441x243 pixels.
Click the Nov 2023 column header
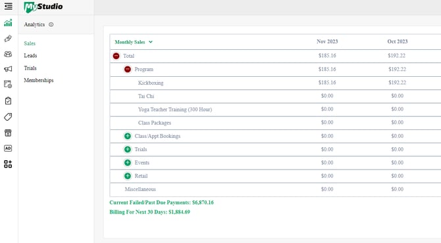click(x=327, y=41)
